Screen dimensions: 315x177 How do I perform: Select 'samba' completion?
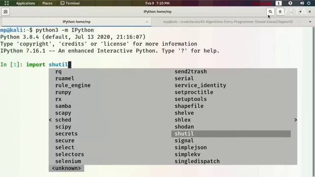pos(63,106)
